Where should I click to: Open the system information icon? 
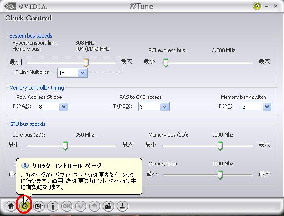click(x=53, y=206)
